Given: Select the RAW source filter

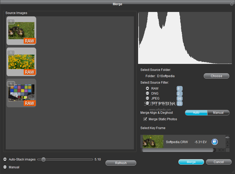Looking at the screenshot, I should [147, 88].
